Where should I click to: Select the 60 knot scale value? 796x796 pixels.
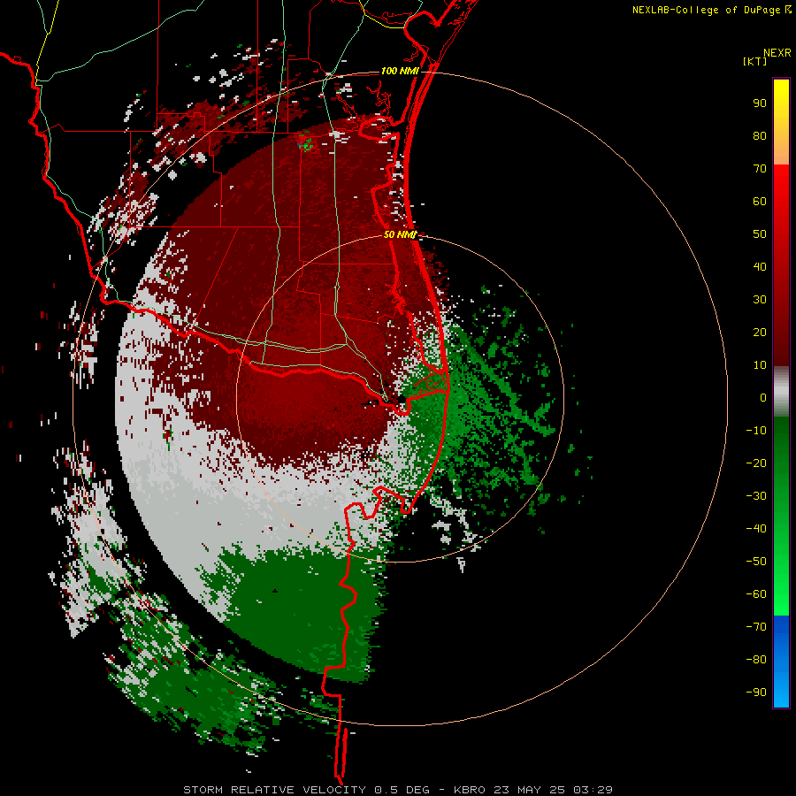point(760,202)
